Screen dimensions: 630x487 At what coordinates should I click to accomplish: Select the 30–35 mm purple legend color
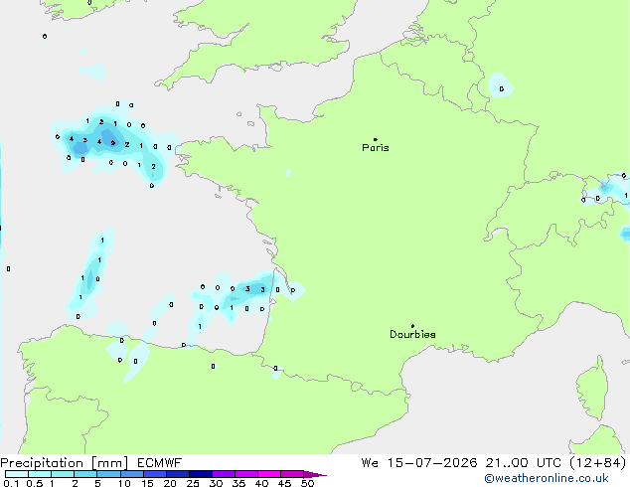pyautogui.click(x=224, y=474)
